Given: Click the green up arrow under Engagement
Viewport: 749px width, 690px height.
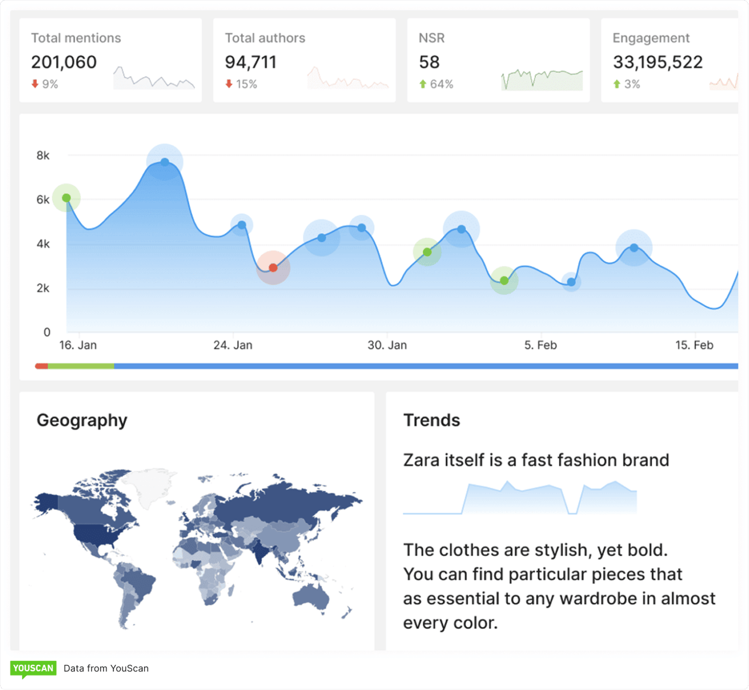Looking at the screenshot, I should click(x=617, y=84).
